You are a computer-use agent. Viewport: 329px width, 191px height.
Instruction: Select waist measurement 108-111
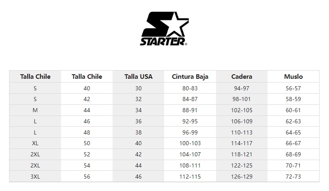(190, 165)
